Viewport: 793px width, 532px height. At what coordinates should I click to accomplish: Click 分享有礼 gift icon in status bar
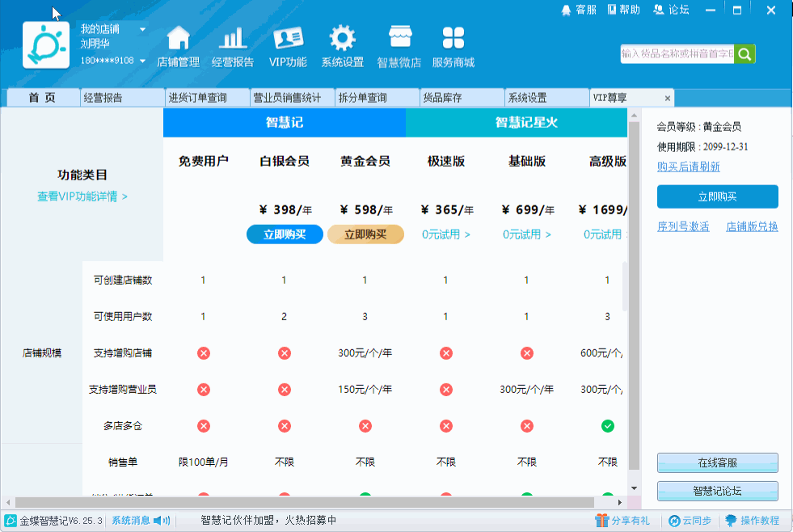tap(622, 521)
